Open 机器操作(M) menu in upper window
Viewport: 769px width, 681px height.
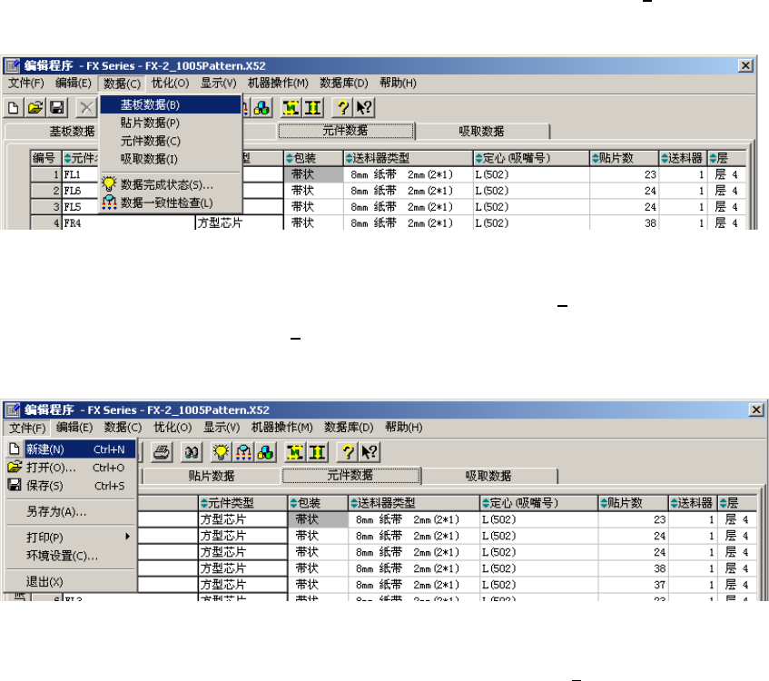(278, 83)
